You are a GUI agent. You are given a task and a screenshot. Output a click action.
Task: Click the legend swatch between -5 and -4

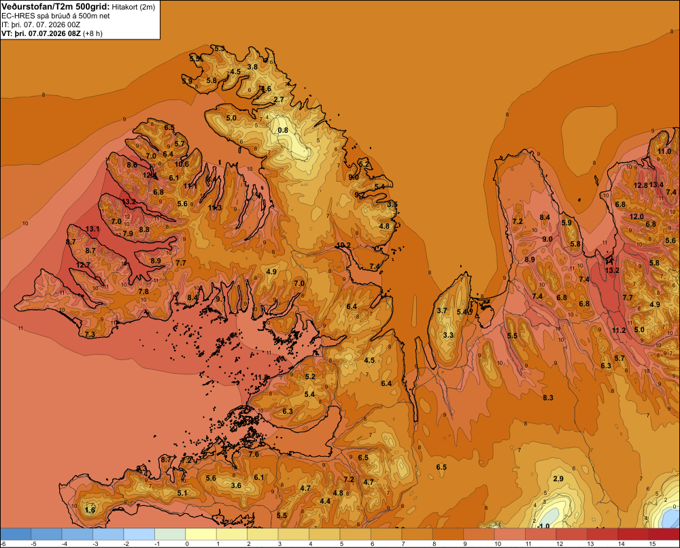[x=46, y=534]
